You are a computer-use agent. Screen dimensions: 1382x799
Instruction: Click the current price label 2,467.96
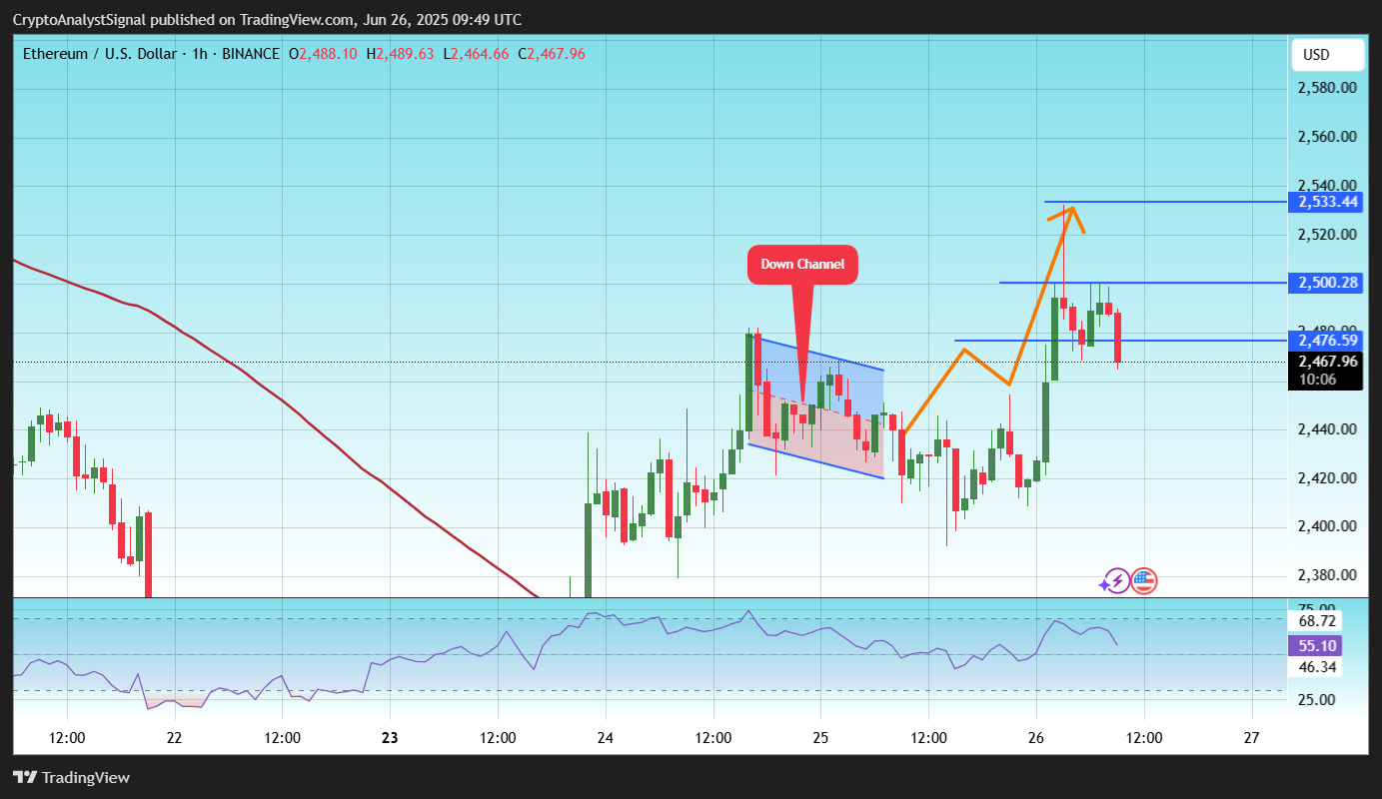coord(1328,361)
